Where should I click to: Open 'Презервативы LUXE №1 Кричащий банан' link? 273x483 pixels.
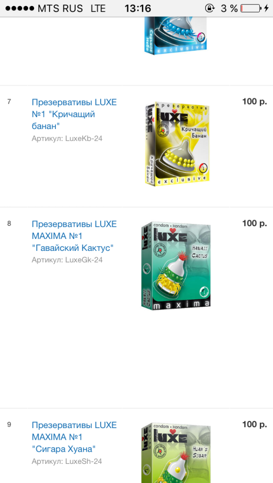(x=74, y=115)
